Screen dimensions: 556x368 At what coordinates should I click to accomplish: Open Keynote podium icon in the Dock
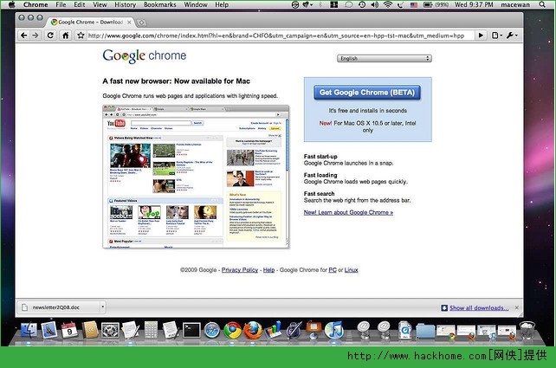[x=314, y=331]
